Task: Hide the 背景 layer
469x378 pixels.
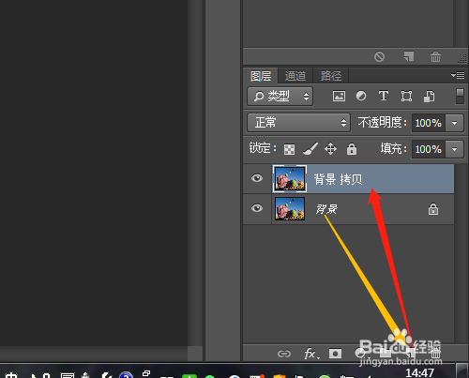Action: [x=257, y=208]
